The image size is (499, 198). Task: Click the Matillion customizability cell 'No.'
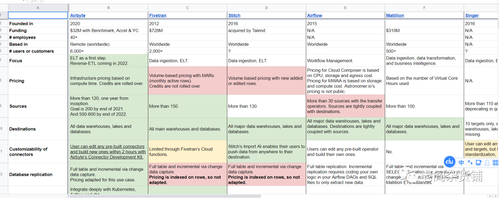424,151
